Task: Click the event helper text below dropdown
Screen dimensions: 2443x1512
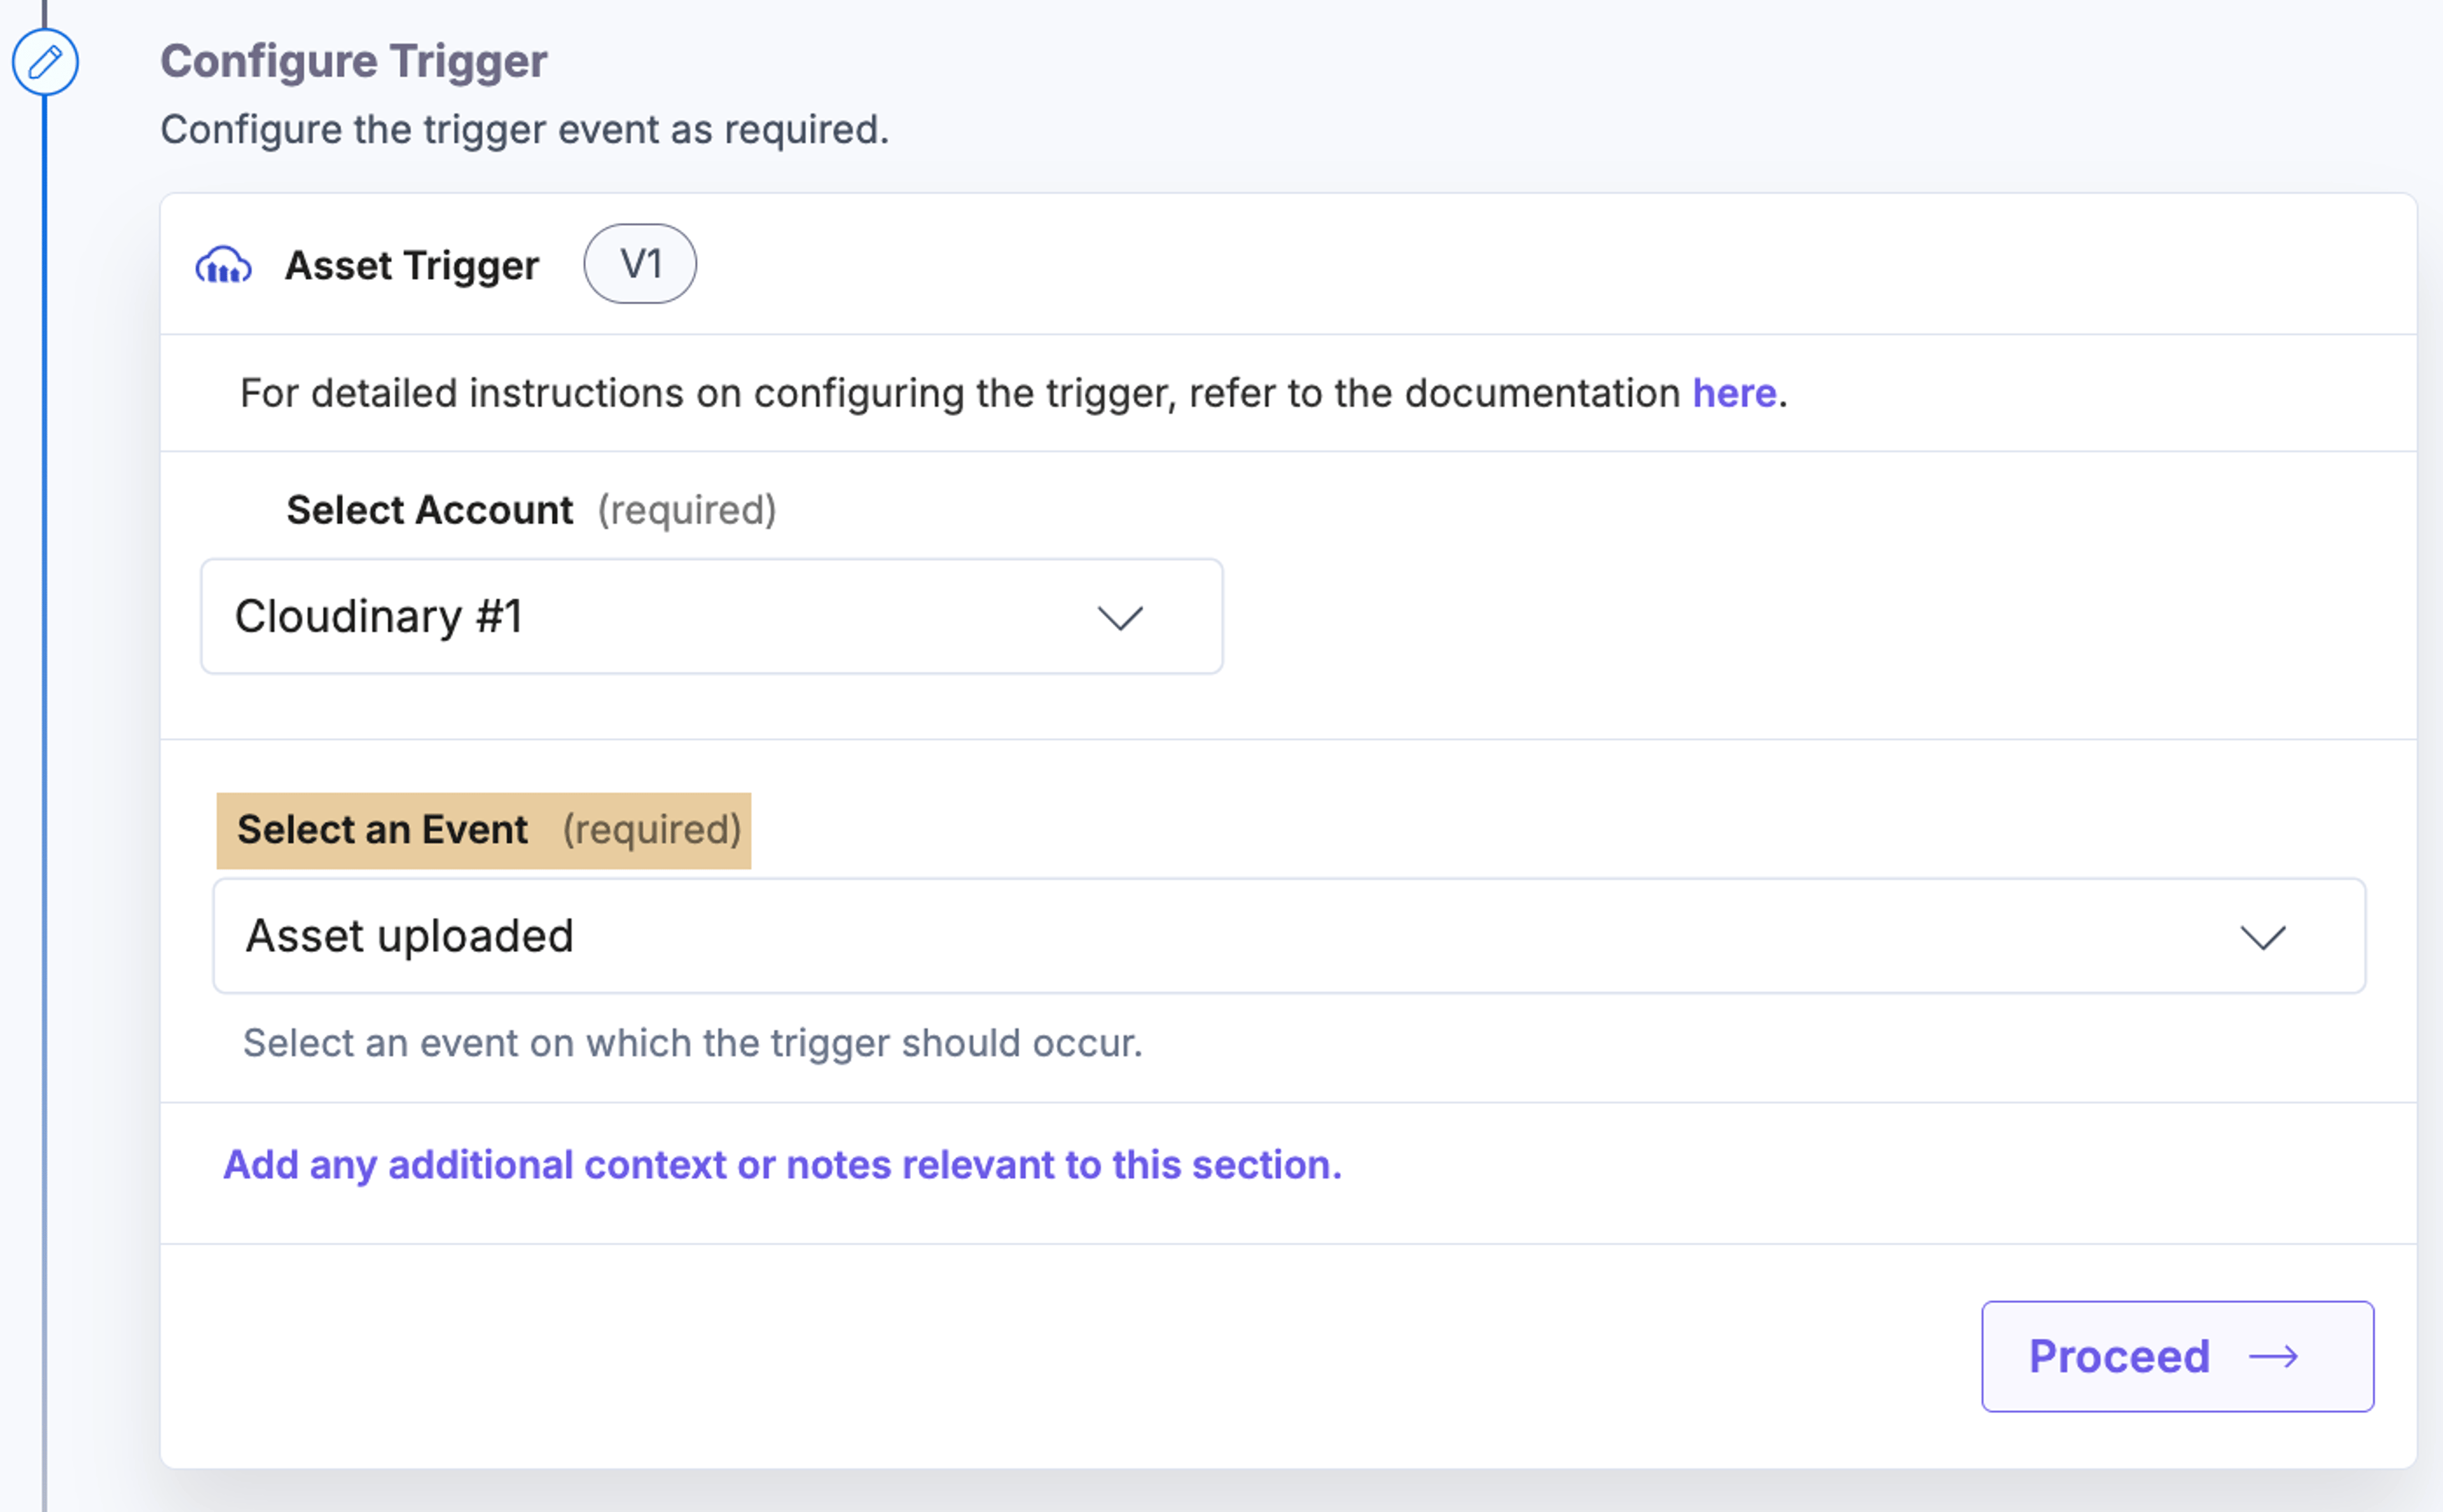Action: click(x=692, y=1043)
